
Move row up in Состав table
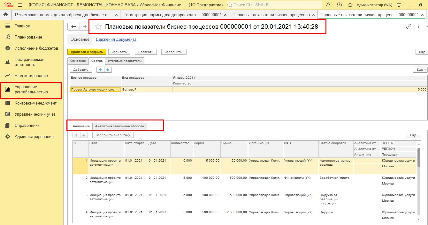100,69
